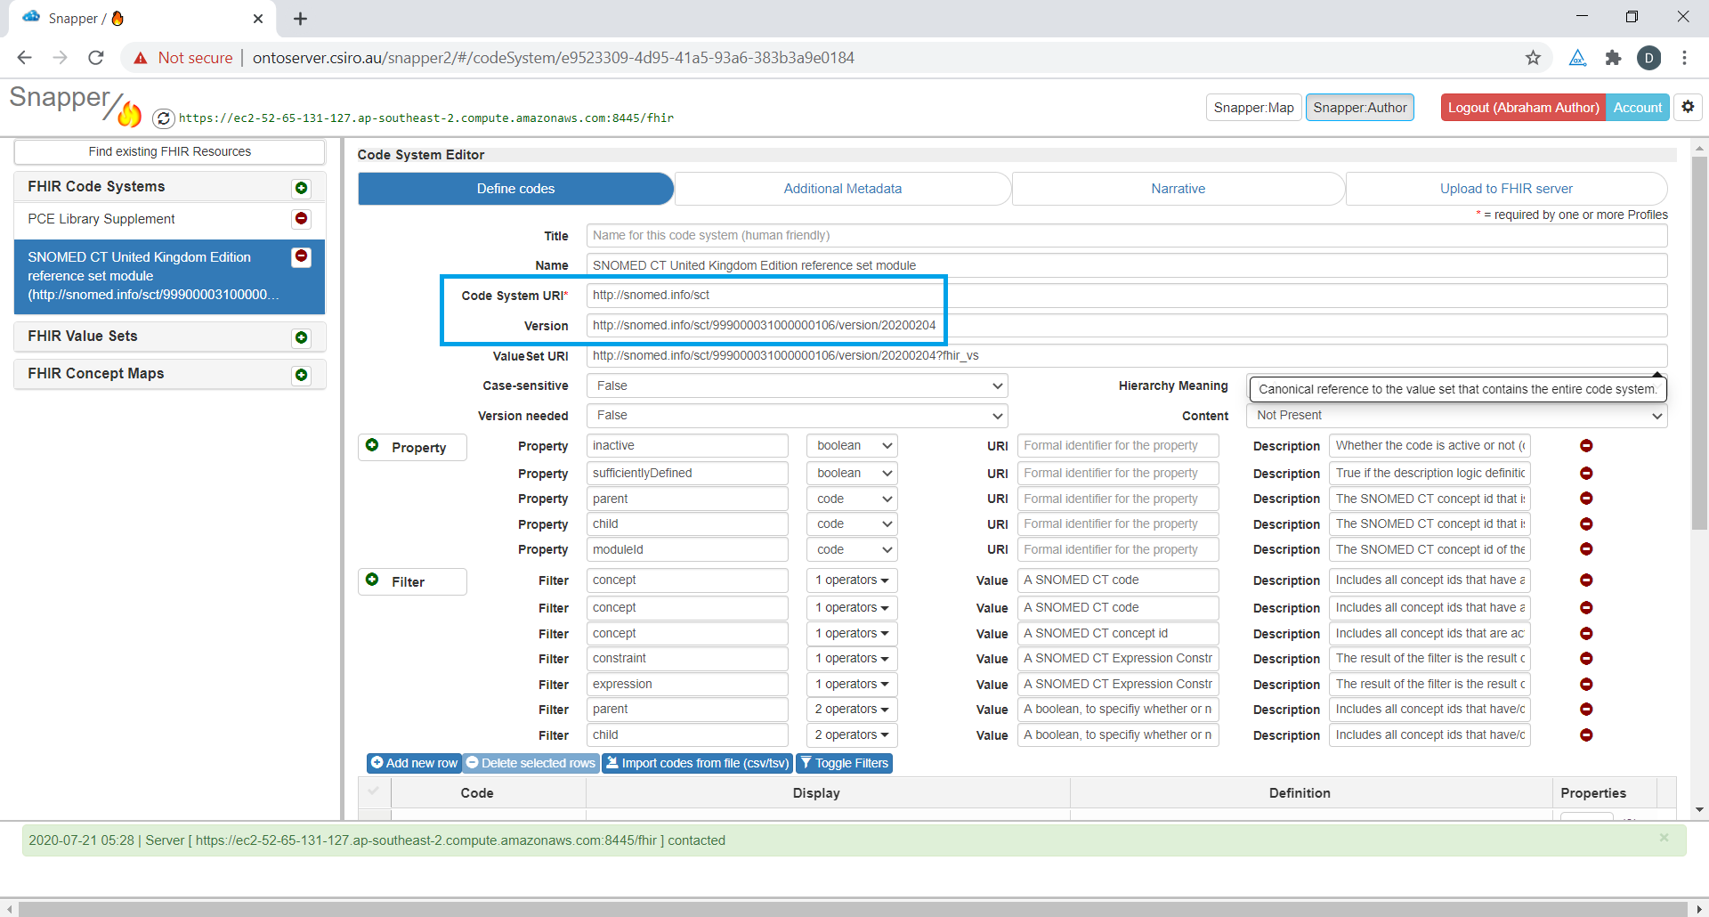Image resolution: width=1709 pixels, height=917 pixels.
Task: Open 2 operators dropdown for child filter
Action: point(852,734)
